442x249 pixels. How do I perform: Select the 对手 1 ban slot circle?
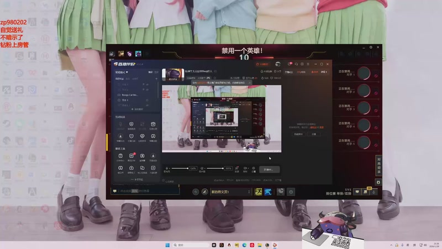[364, 73]
